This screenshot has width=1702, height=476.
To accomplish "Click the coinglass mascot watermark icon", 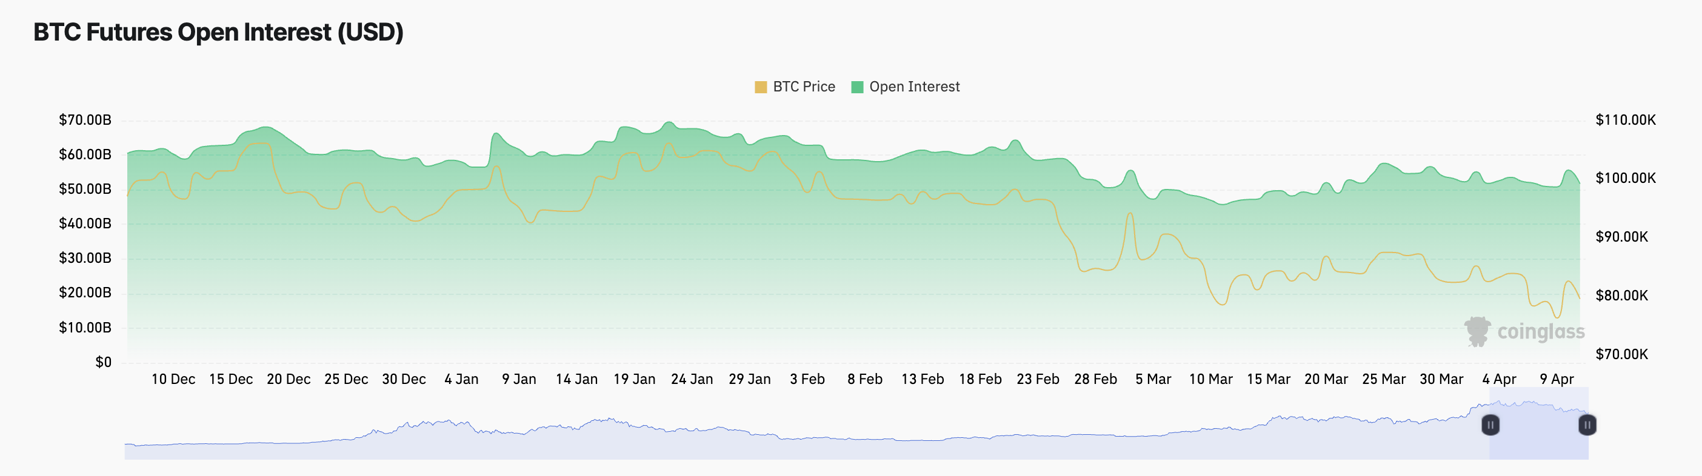I will pos(1477,331).
